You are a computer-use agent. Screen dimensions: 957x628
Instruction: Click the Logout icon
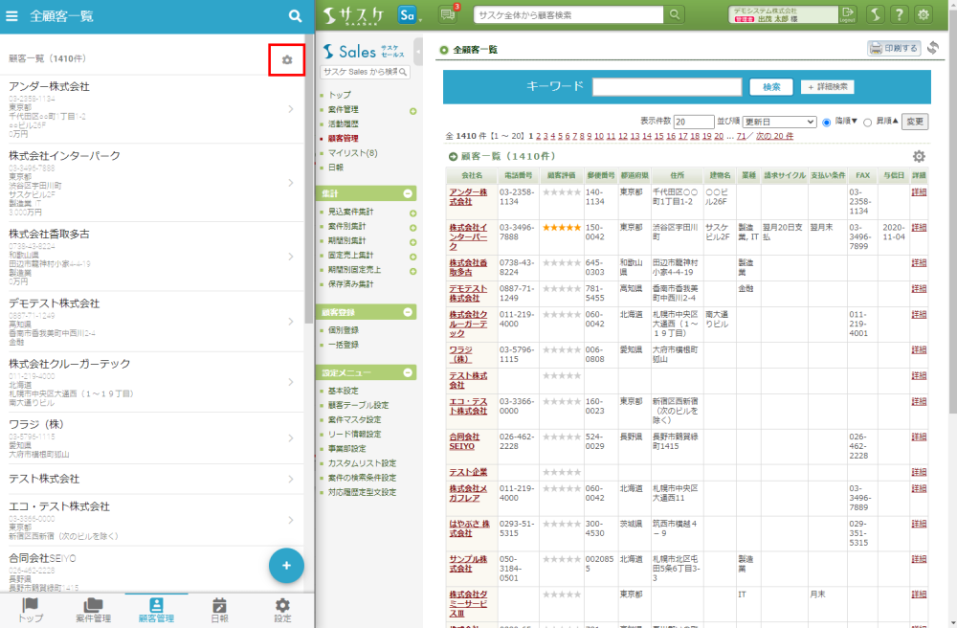[x=847, y=13]
